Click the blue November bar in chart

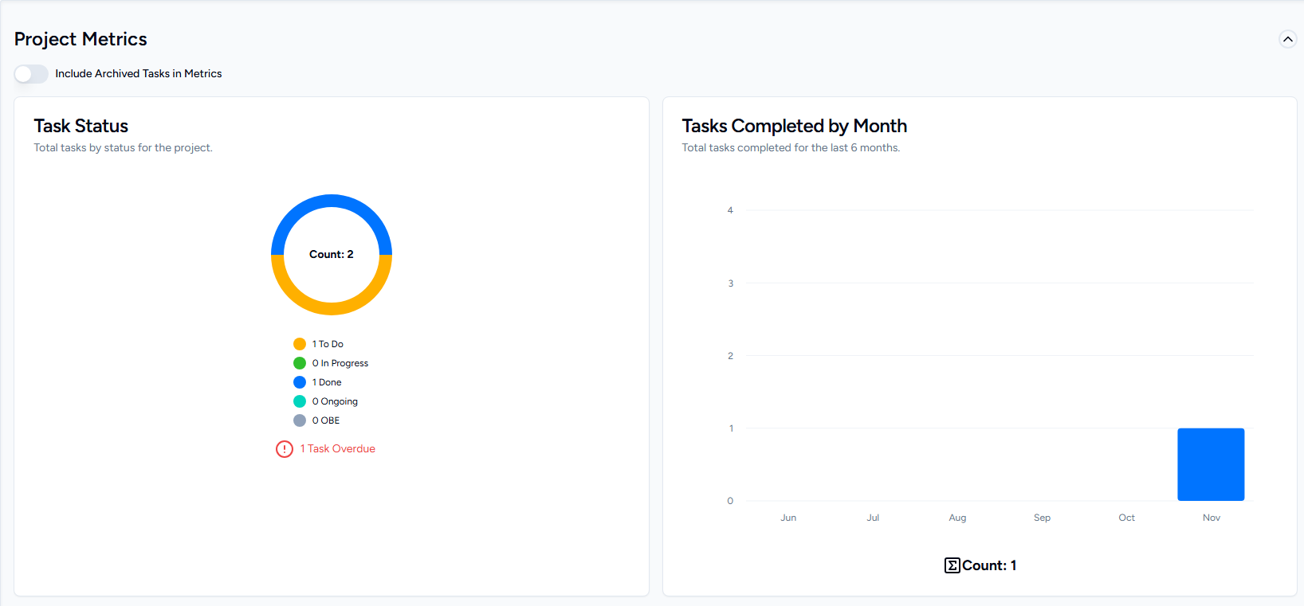tap(1211, 464)
